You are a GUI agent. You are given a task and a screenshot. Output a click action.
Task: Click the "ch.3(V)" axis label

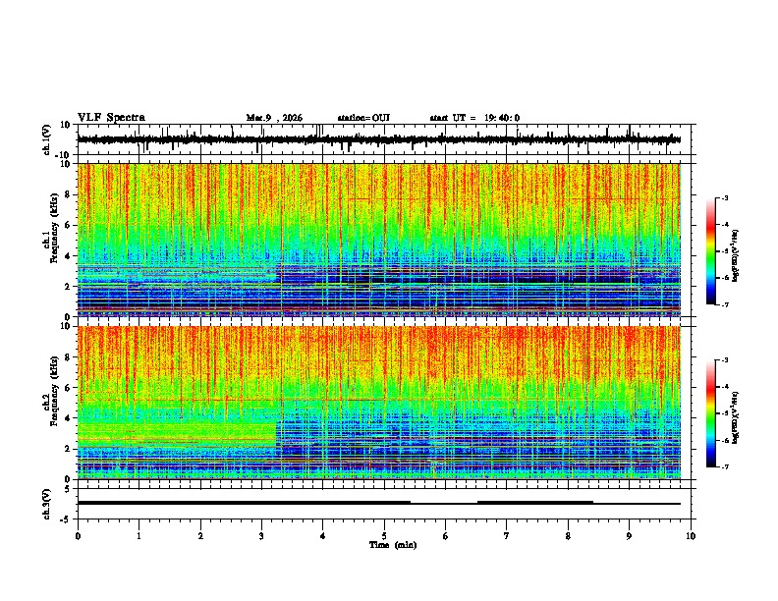[47, 505]
